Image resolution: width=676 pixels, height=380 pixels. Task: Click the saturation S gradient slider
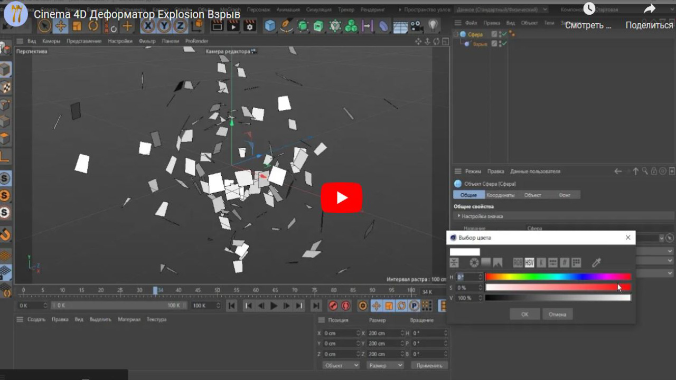pos(558,287)
